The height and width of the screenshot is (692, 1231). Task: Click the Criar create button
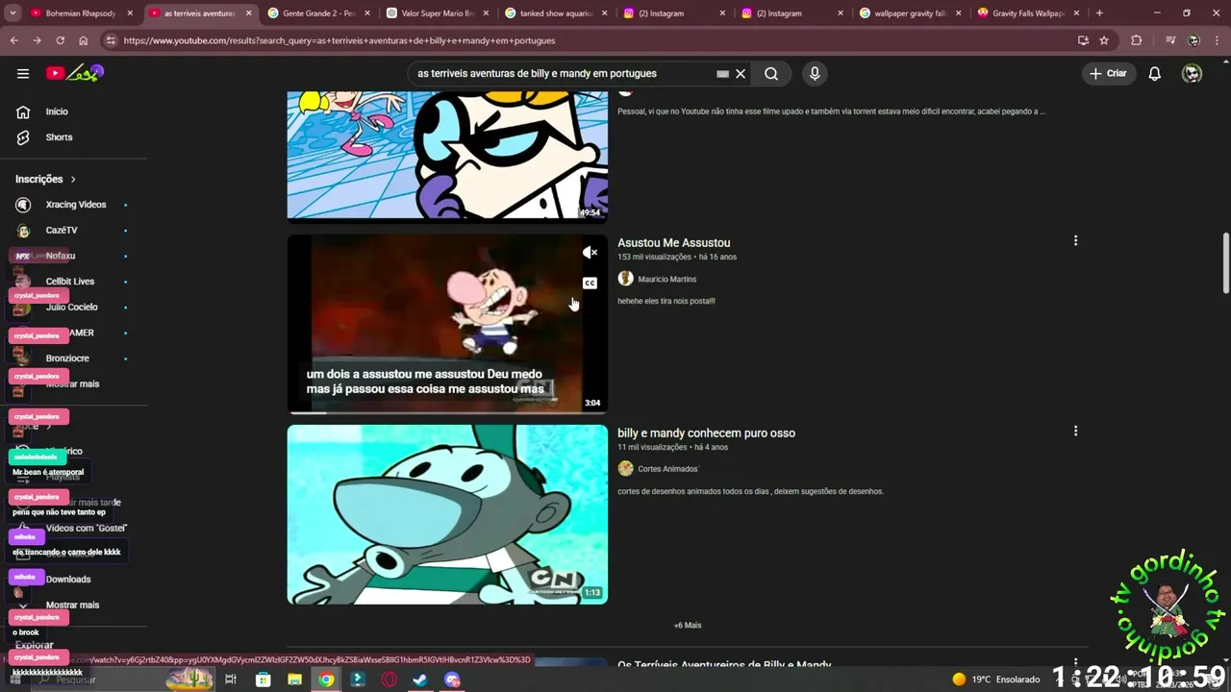point(1107,73)
